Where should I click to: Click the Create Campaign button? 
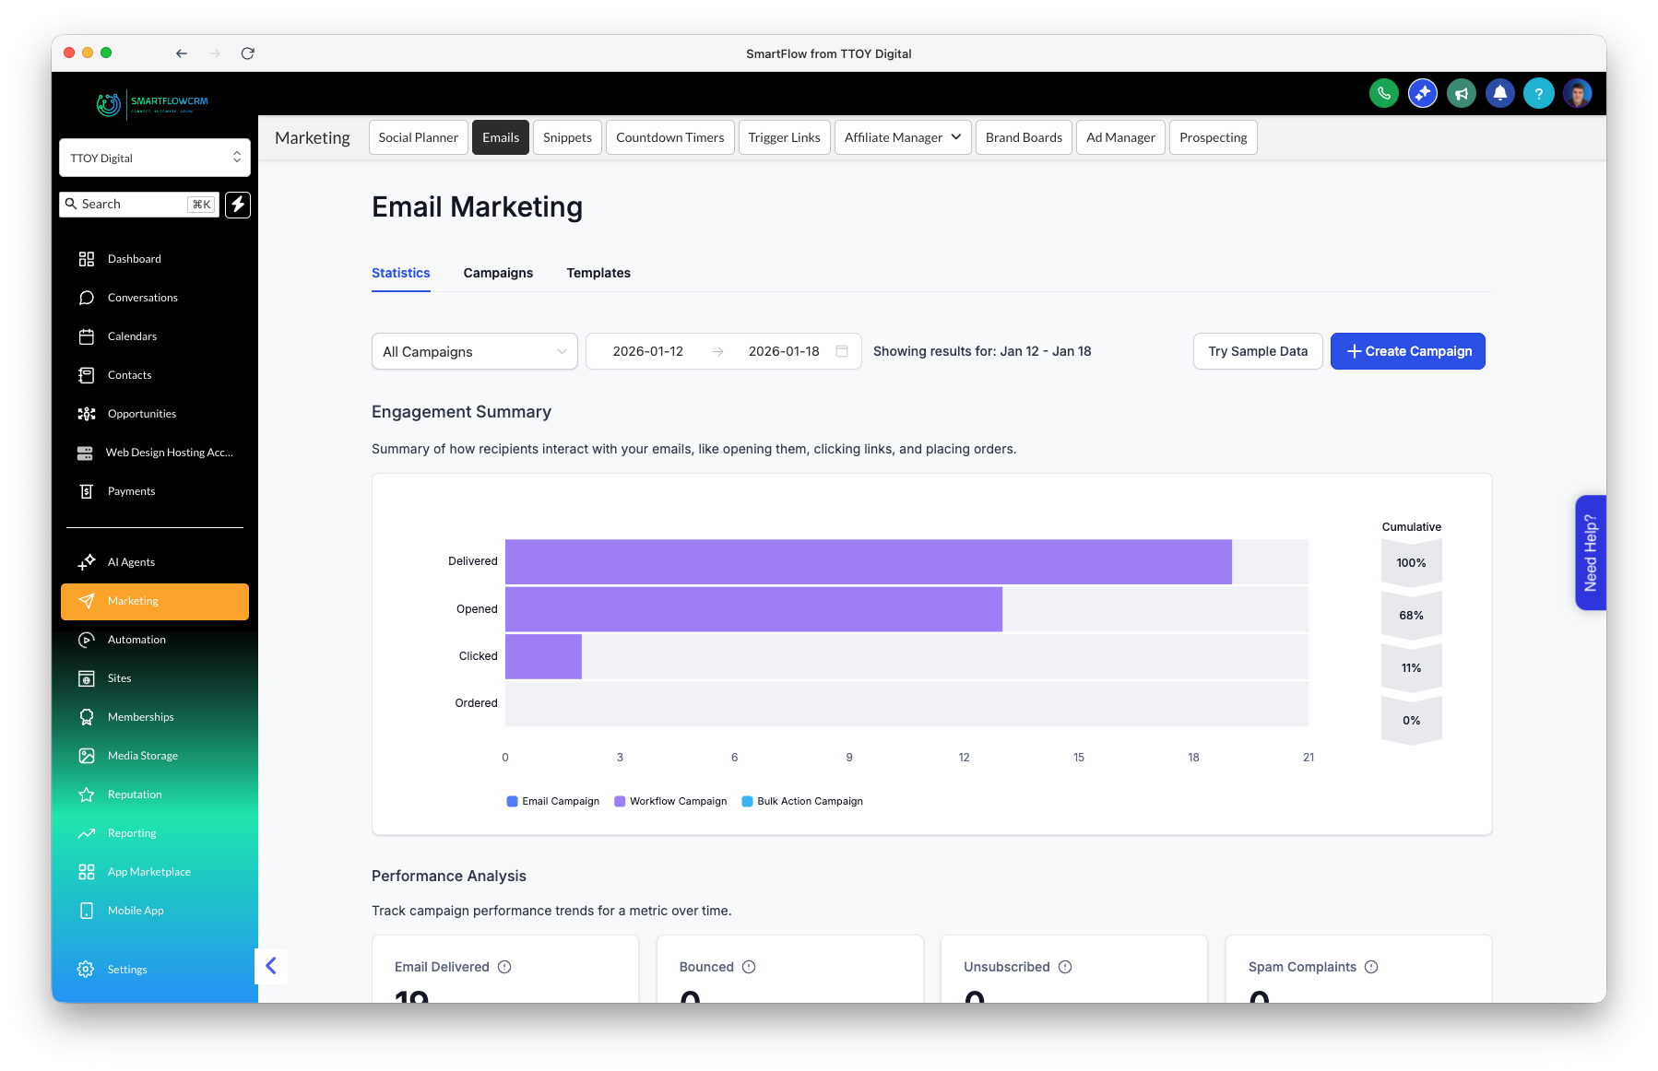(x=1407, y=351)
